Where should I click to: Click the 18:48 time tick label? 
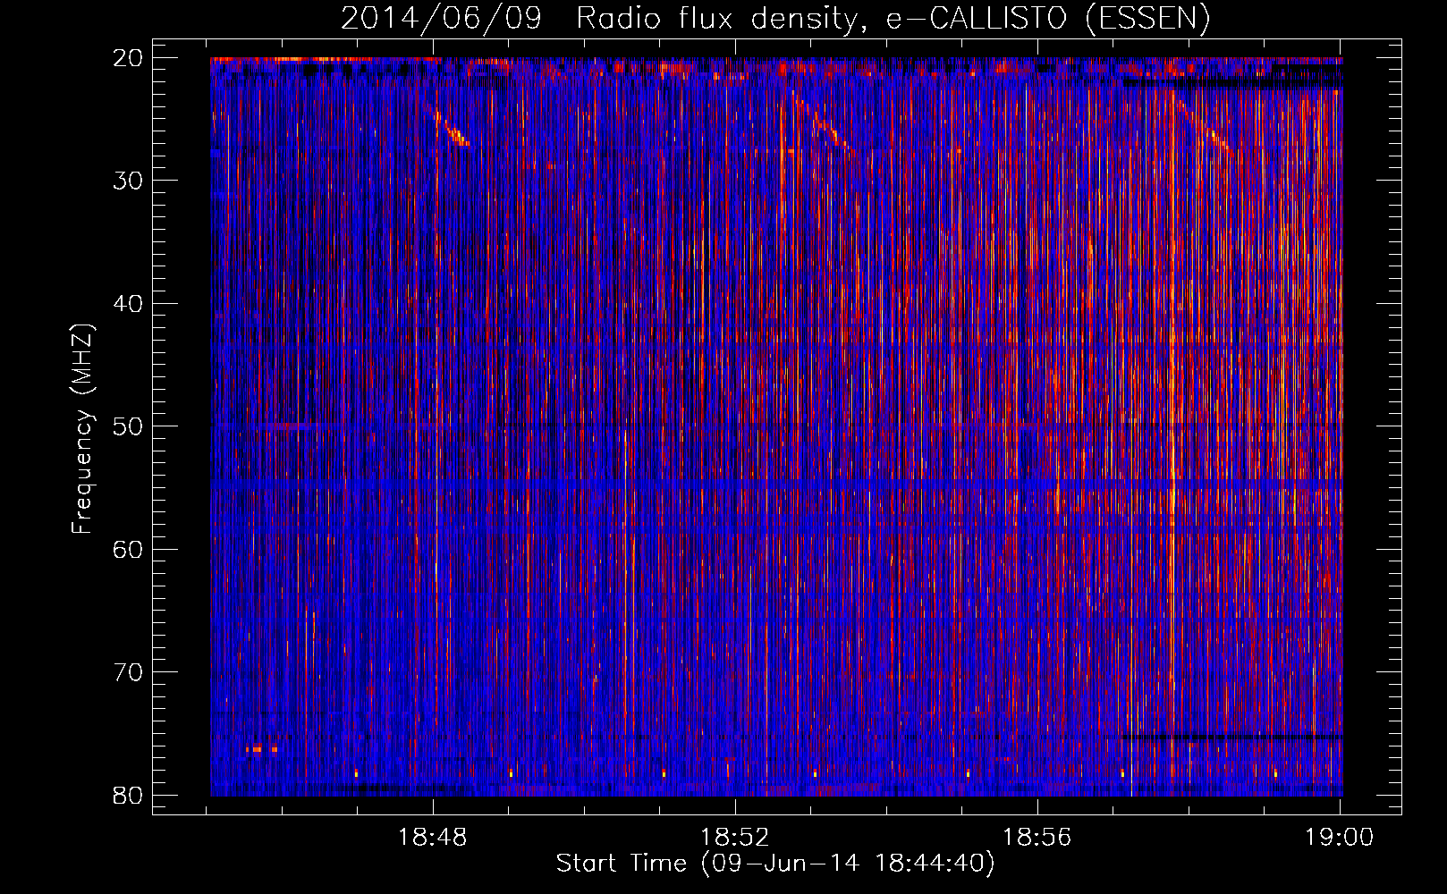point(433,838)
